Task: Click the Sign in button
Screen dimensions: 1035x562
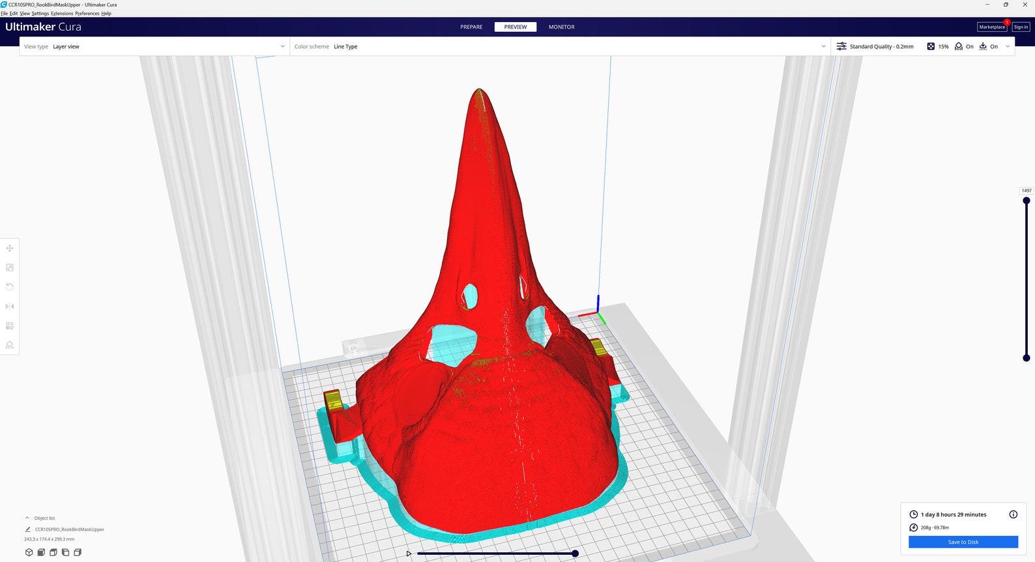Action: coord(1021,27)
